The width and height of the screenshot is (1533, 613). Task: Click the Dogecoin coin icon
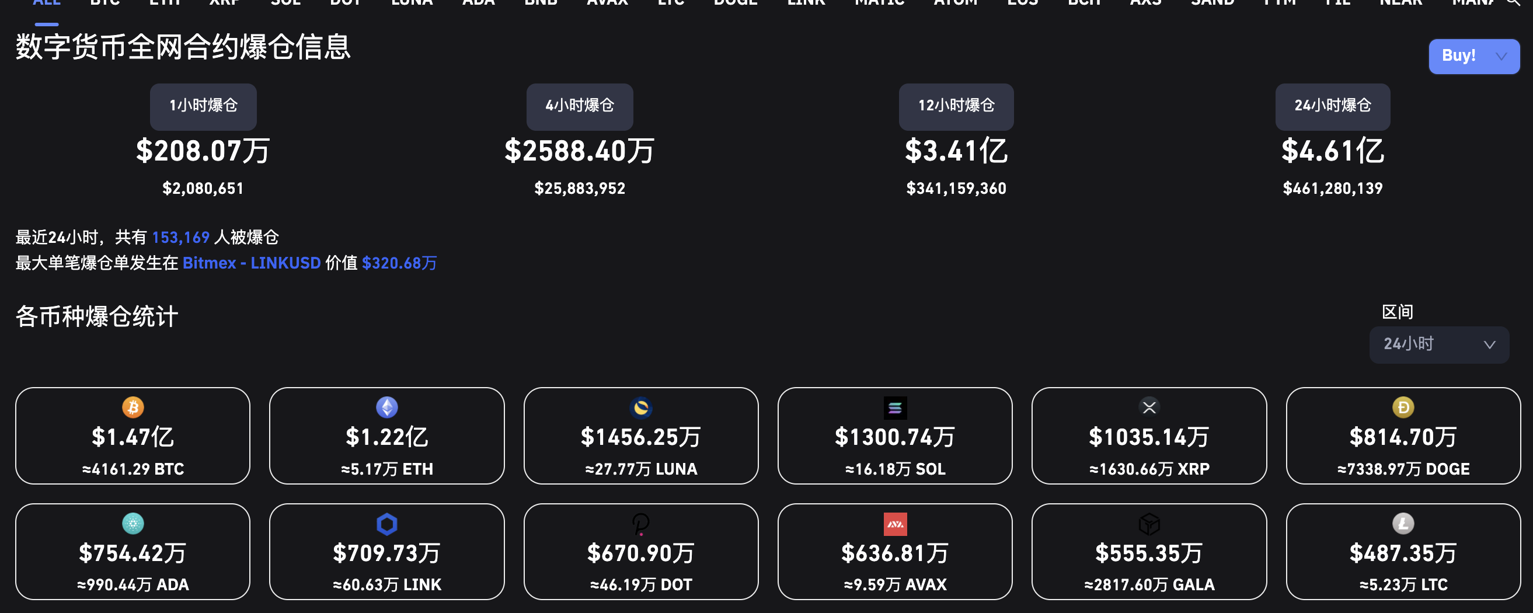[1403, 407]
